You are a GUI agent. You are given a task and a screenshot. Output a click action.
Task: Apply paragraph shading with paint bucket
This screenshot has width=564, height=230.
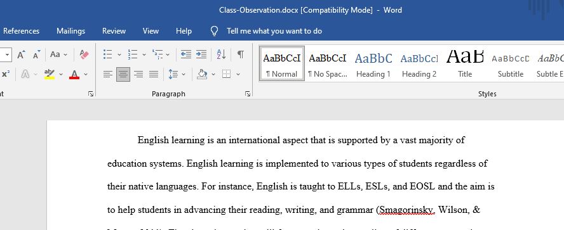tap(202, 74)
